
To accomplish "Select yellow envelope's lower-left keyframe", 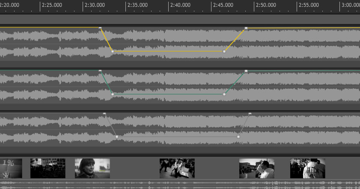I will 113,51.
